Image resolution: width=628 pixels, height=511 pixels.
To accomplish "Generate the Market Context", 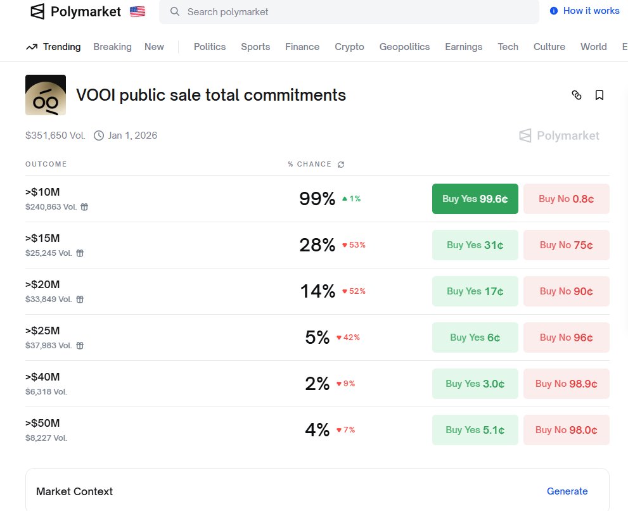I will [567, 491].
